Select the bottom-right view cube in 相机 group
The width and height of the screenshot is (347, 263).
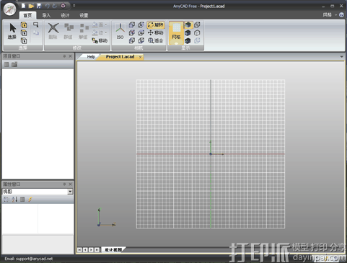tap(141, 40)
